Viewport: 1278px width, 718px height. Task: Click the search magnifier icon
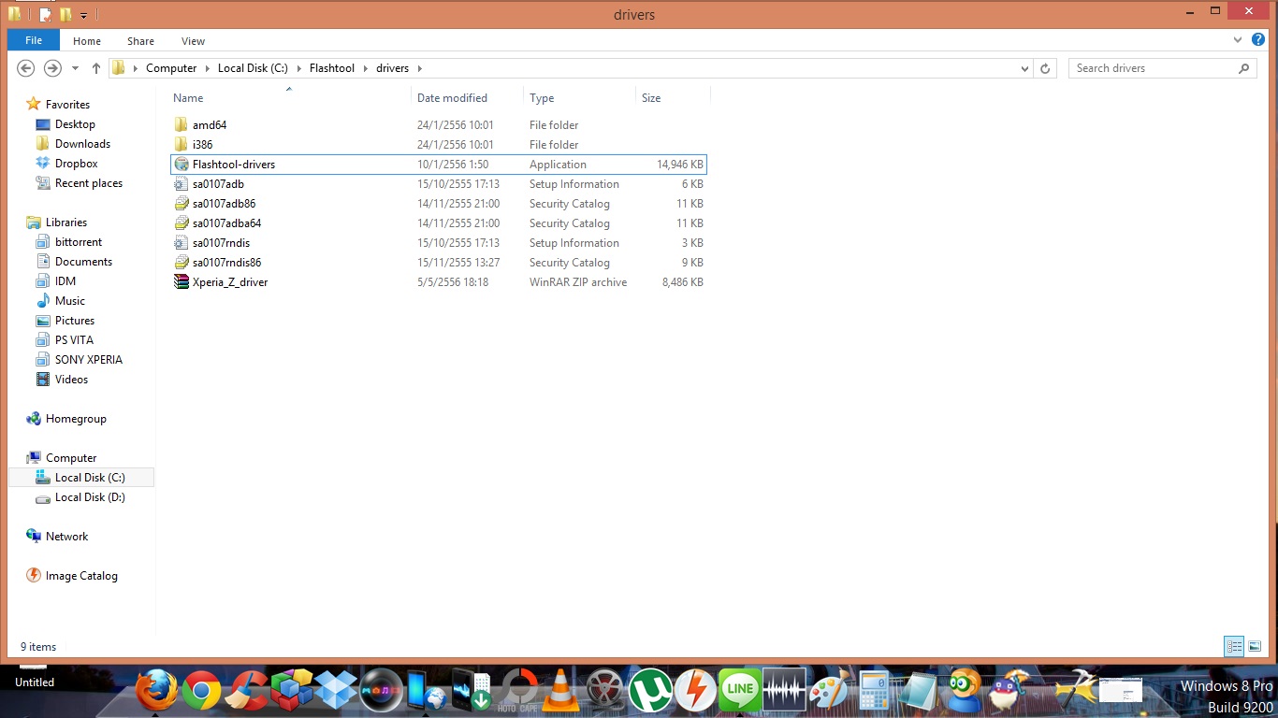click(x=1243, y=68)
